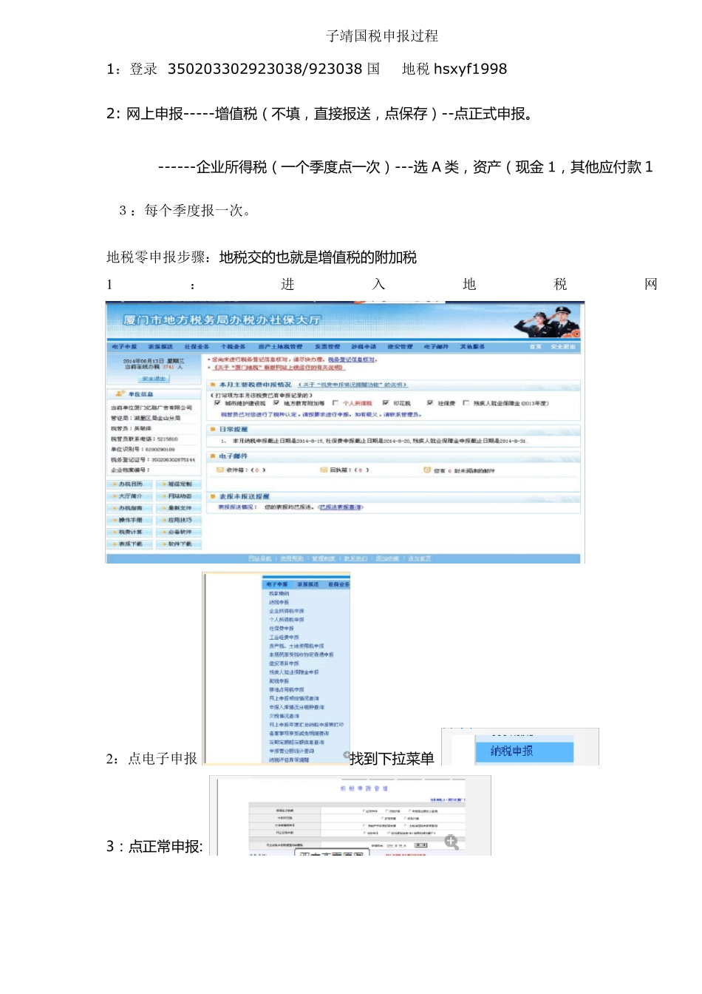
Task: Open the 税费申报情况提醒功能 explanation link
Action: click(x=352, y=385)
